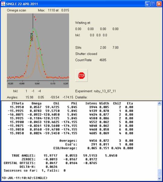Click the 'Intens' column header
This screenshot has width=163, height=182.
coord(91,103)
